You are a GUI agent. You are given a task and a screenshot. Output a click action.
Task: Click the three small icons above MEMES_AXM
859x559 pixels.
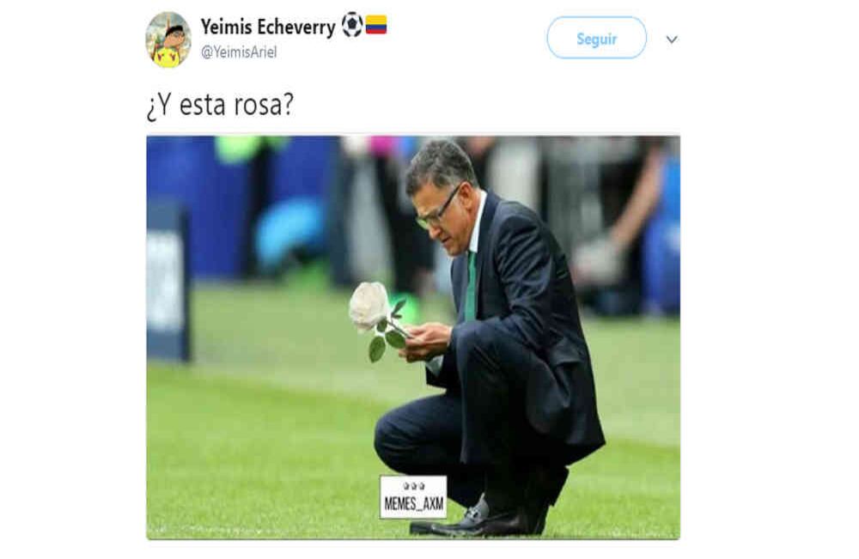point(414,486)
